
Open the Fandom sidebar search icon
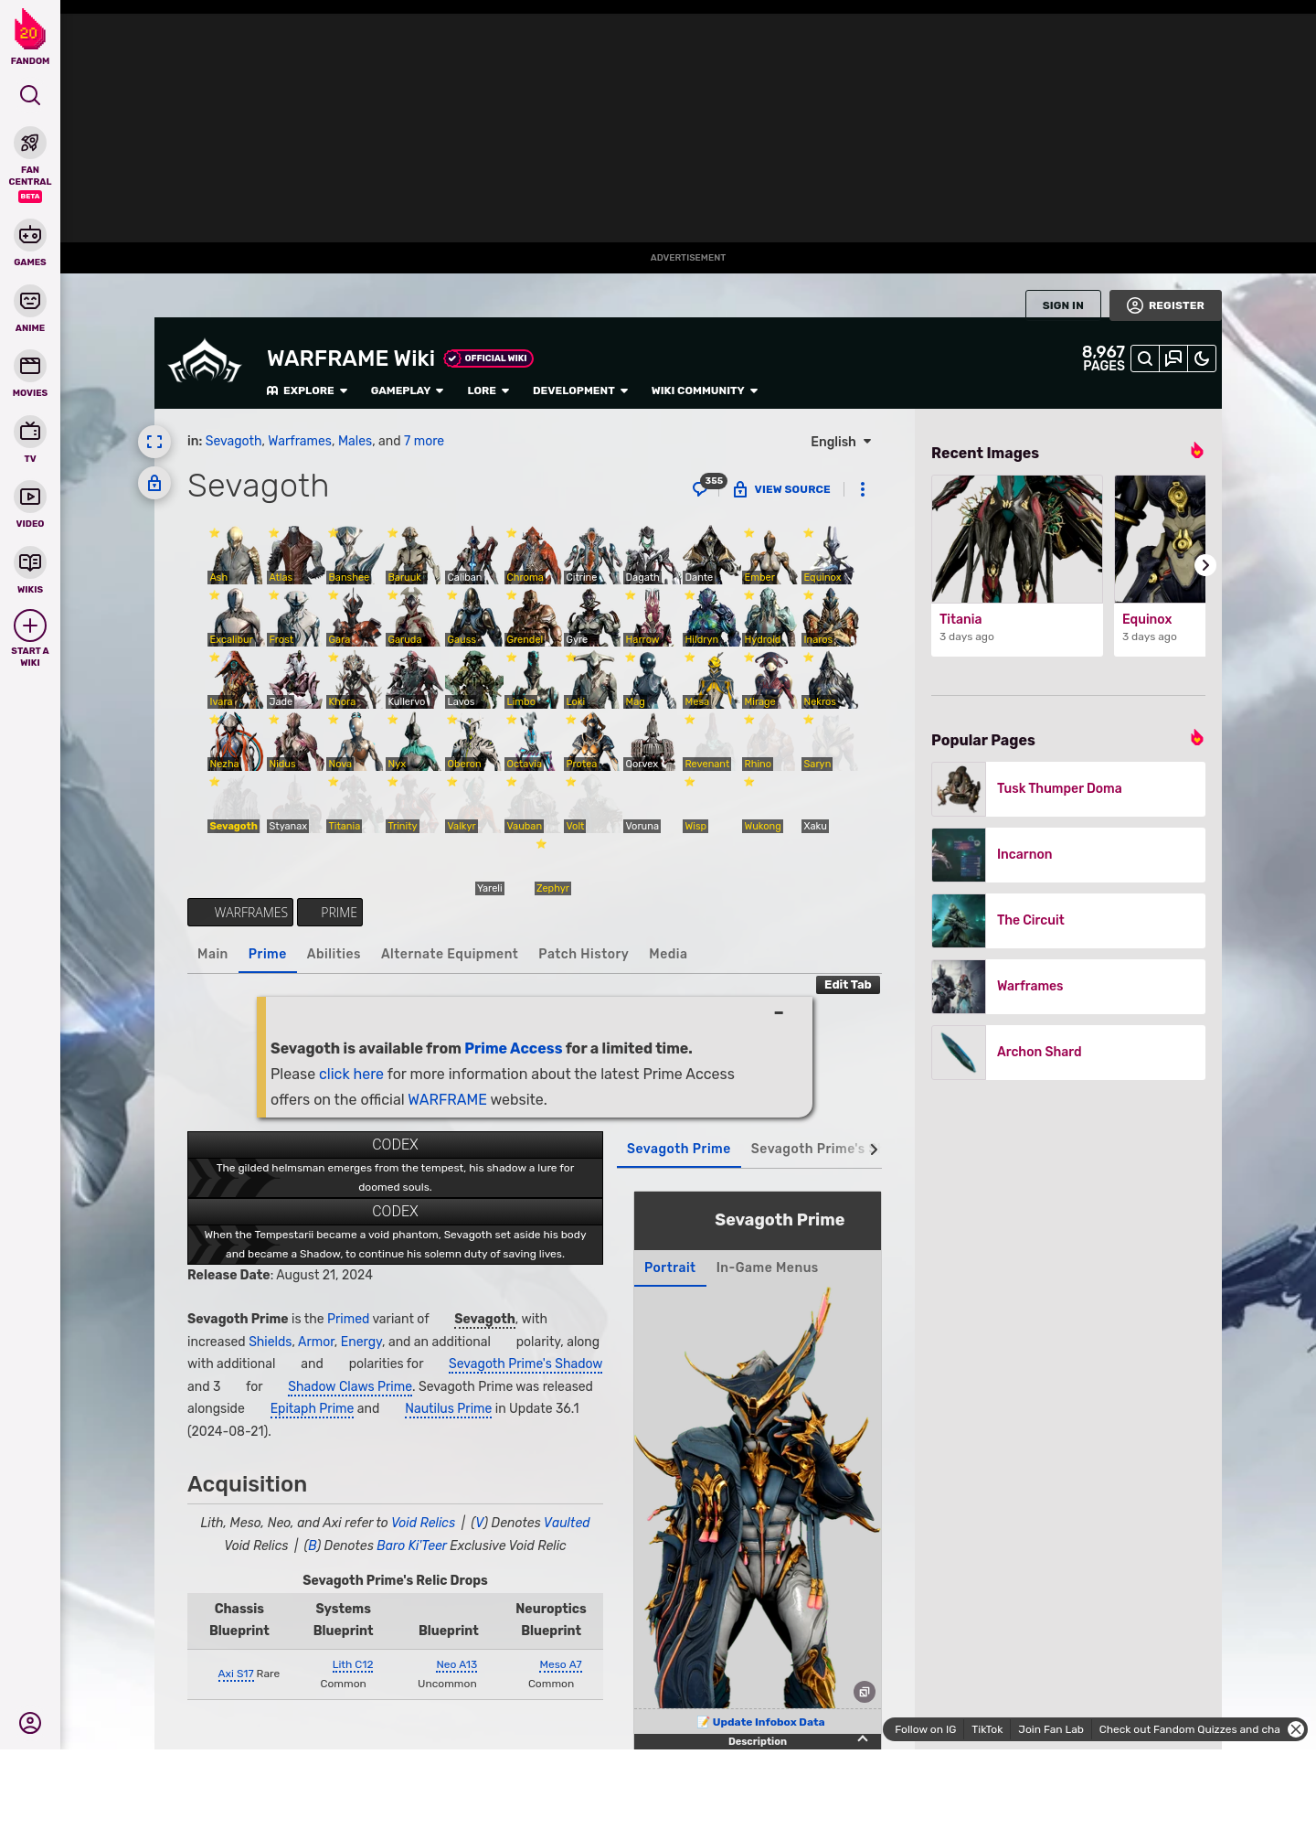coord(30,95)
